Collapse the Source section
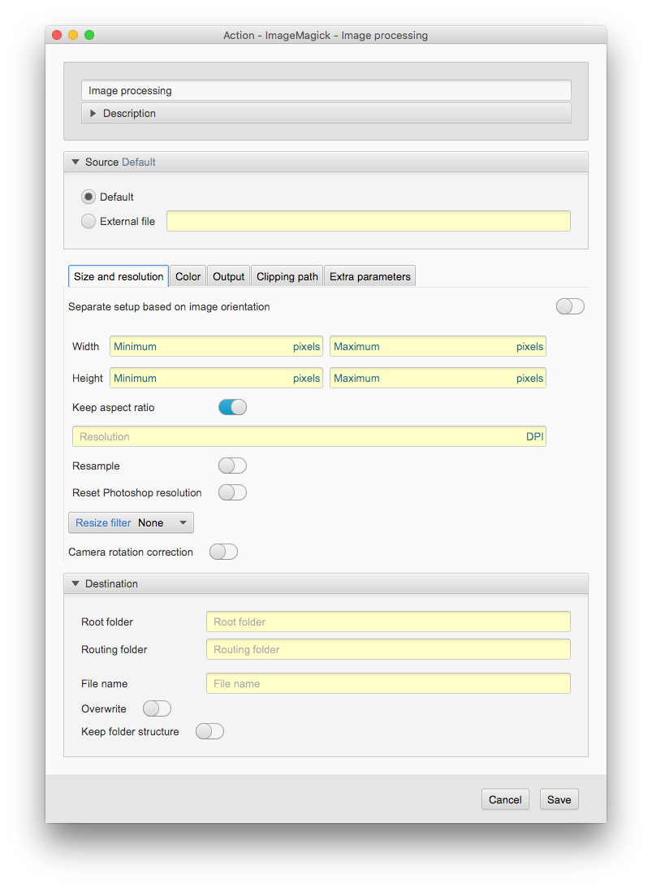The image size is (652, 888). [x=326, y=162]
